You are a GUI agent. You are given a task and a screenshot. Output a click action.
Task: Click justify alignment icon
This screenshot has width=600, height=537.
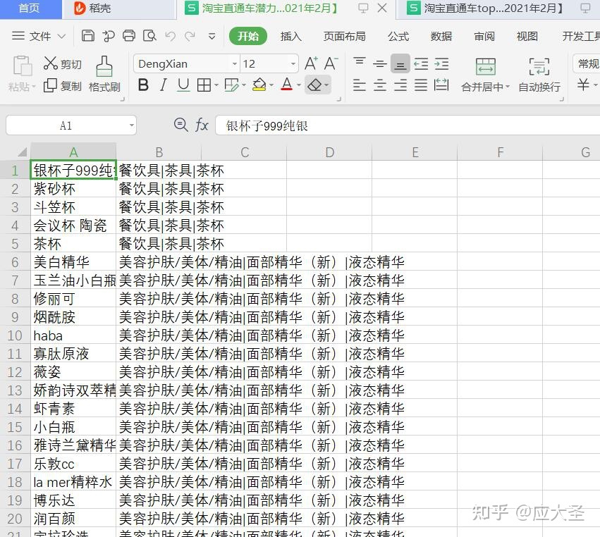(x=421, y=85)
